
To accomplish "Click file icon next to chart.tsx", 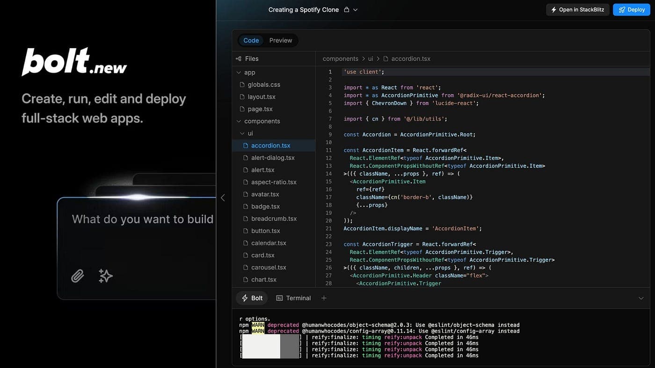I will click(x=246, y=279).
